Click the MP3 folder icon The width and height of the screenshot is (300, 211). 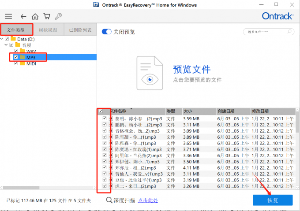pos(22,57)
